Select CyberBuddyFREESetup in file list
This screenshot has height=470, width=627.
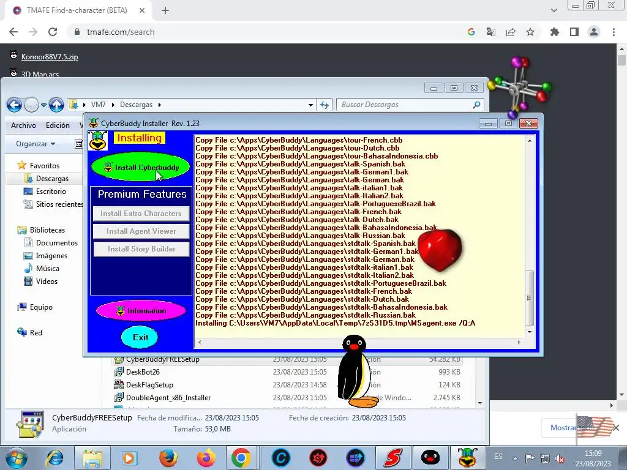coord(162,360)
